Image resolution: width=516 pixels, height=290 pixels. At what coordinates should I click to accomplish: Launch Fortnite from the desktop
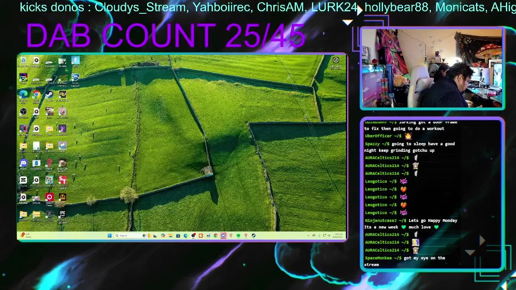point(75,62)
